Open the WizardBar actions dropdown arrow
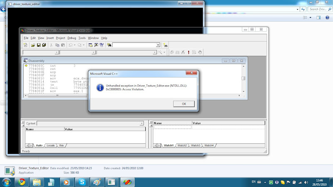The height and width of the screenshot is (187, 333). point(164,52)
